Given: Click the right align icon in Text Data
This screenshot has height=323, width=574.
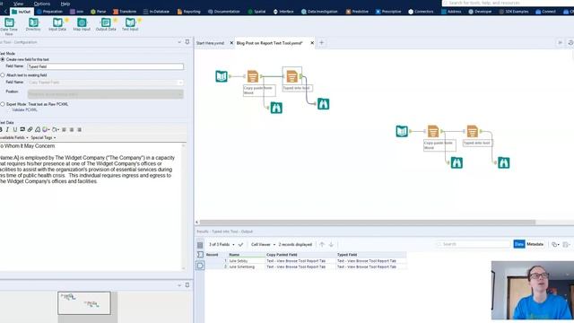Looking at the screenshot, I should tap(80, 129).
